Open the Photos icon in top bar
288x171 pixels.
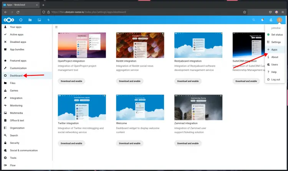(39, 20)
